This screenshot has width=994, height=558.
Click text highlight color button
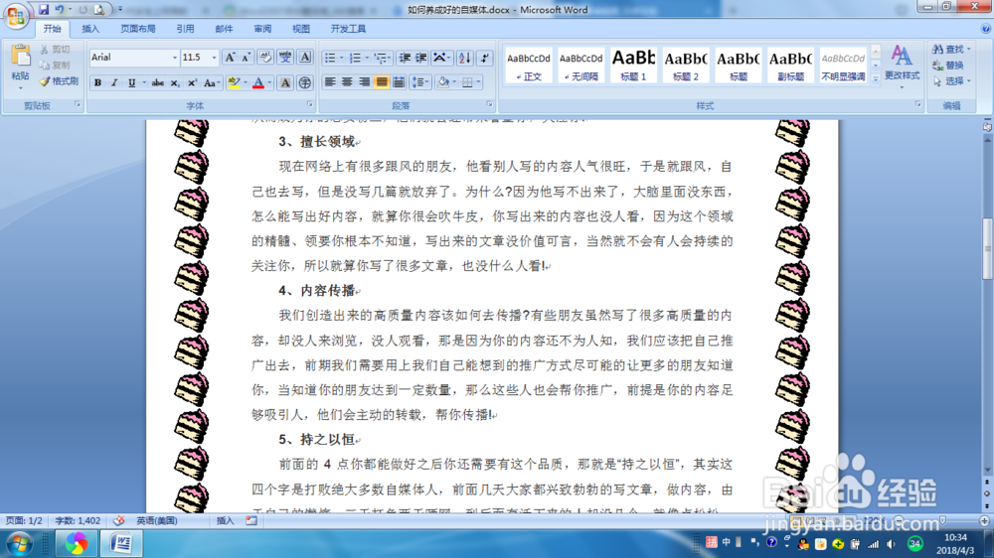(234, 83)
